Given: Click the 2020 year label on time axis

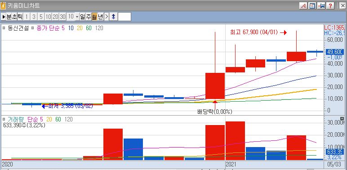Looking at the screenshot, I should point(7,165).
